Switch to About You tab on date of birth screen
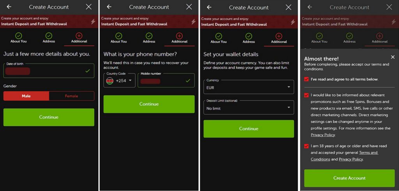 pos(19,41)
